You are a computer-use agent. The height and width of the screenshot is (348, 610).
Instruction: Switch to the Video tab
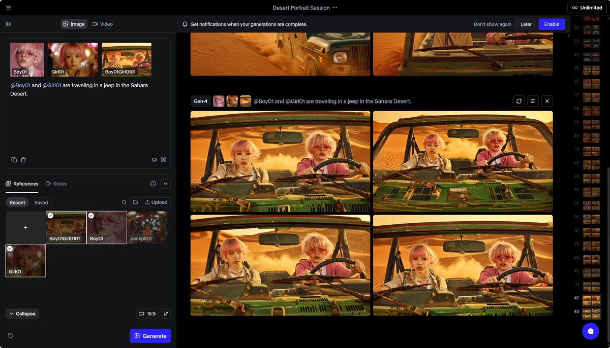click(103, 24)
